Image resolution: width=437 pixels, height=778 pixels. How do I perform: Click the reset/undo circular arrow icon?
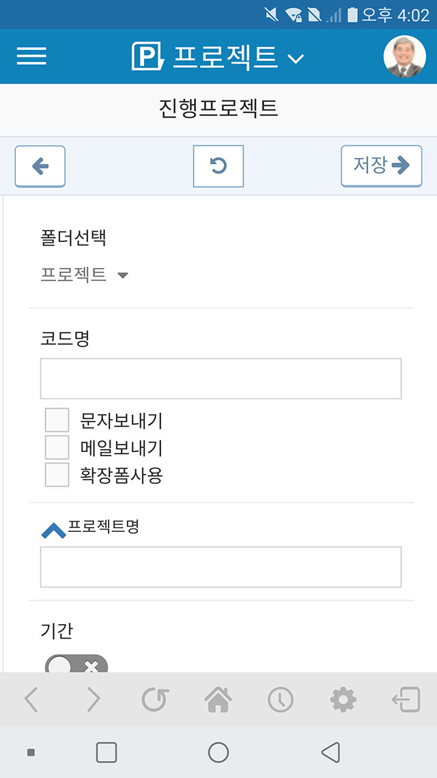click(x=218, y=166)
